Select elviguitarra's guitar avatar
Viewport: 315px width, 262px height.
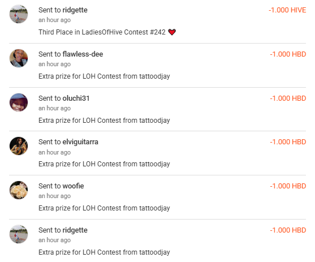[19, 146]
